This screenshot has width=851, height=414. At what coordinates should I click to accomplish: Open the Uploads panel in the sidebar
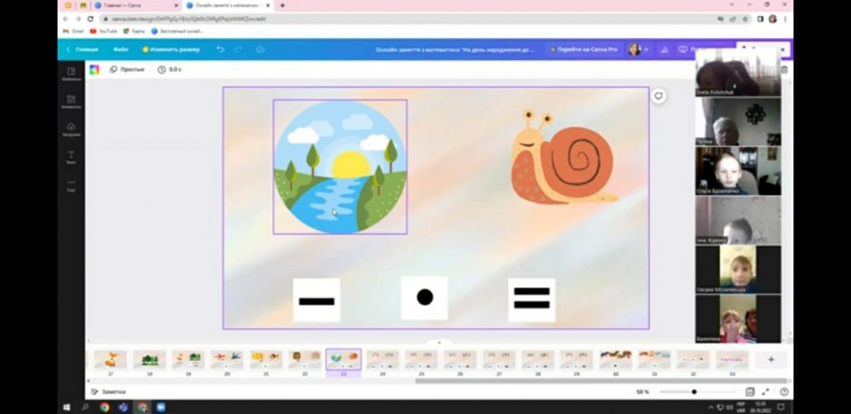coord(71,129)
